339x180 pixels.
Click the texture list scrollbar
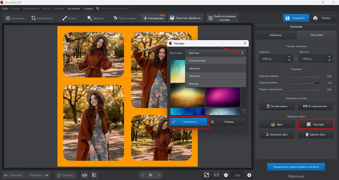coord(244,101)
